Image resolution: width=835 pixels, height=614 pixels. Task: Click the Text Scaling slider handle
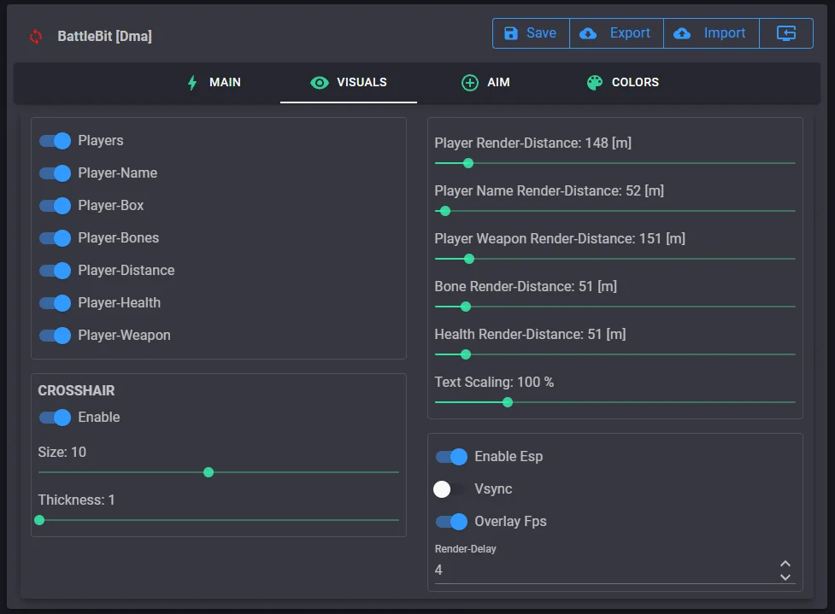pos(508,402)
